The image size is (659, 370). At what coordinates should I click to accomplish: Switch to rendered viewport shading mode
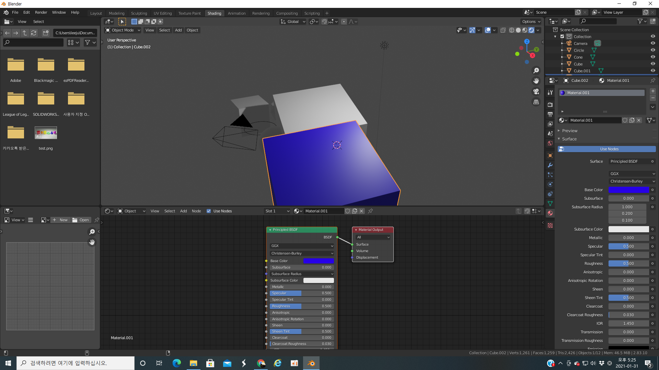pyautogui.click(x=531, y=30)
